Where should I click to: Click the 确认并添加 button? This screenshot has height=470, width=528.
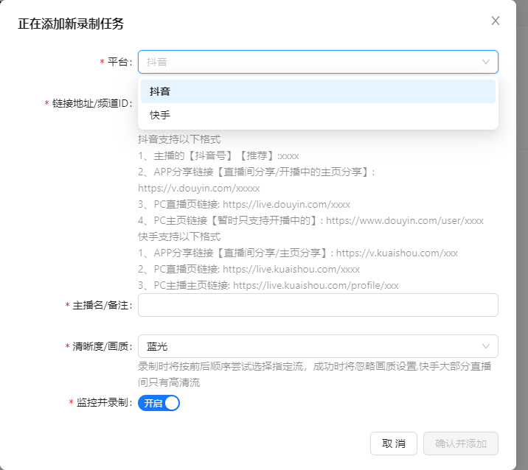coord(461,443)
